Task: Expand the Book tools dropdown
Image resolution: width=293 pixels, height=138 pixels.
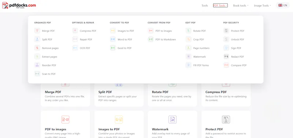Action: [x=241, y=5]
